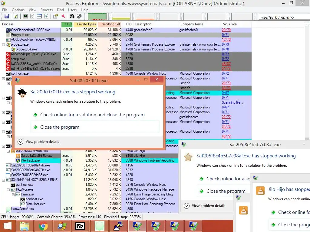Click the WerFault.exe row icon
Viewport: 310px width, 232px height.
pos(18,161)
